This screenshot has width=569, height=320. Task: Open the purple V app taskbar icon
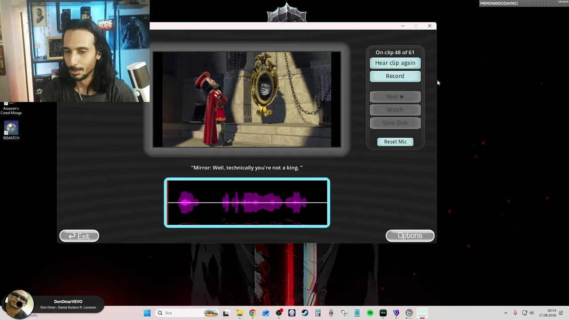tap(396, 313)
